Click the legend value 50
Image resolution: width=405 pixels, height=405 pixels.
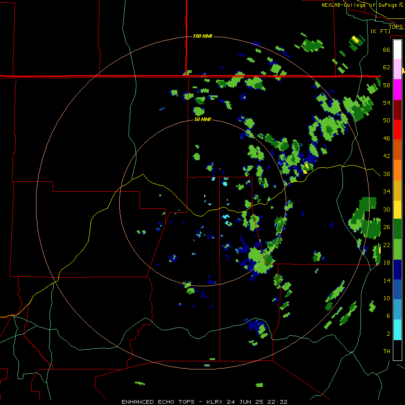point(387,121)
